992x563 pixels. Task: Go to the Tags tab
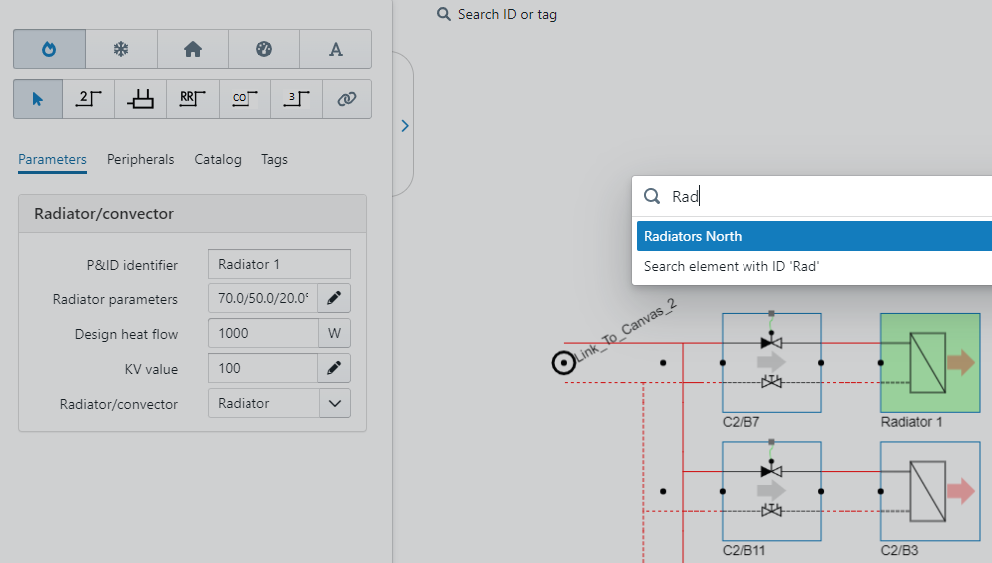point(274,160)
